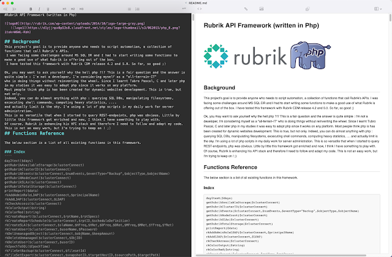Toggle bold formatting
The height and width of the screenshot is (257, 392).
(31, 9)
